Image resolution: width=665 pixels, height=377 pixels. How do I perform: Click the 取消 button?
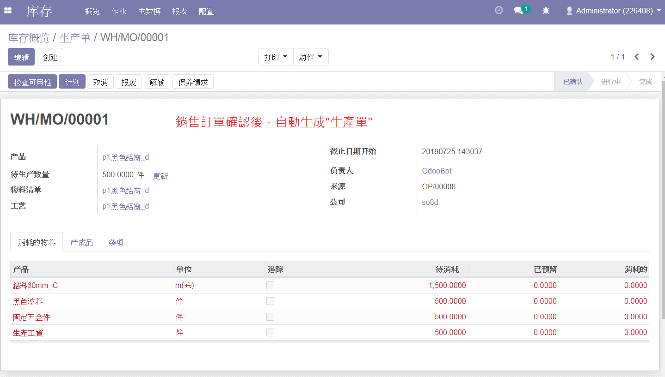pos(100,82)
